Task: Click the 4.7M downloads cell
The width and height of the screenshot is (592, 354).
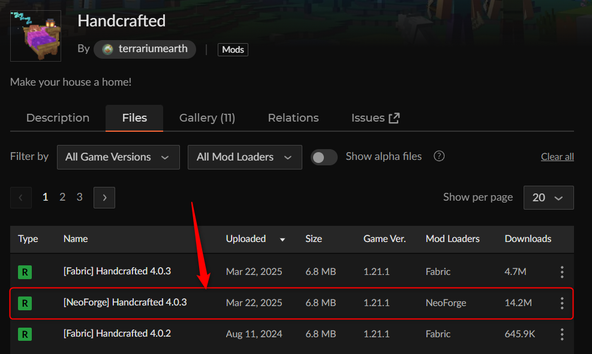Action: coord(515,272)
